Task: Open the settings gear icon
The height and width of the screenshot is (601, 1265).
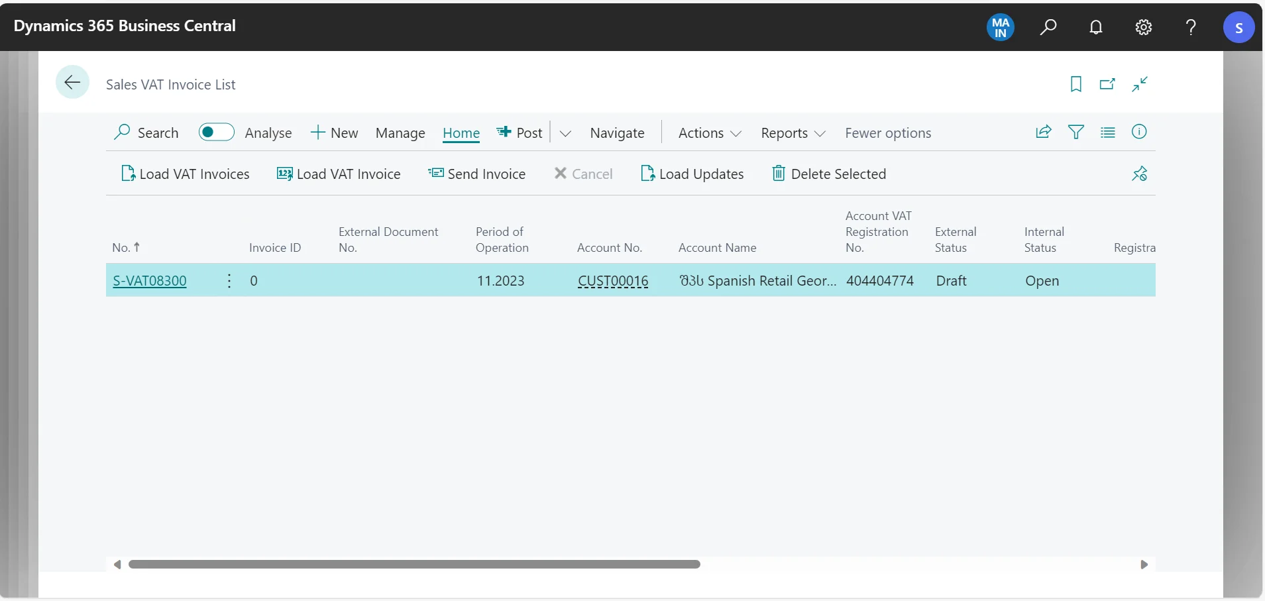Action: 1143,27
